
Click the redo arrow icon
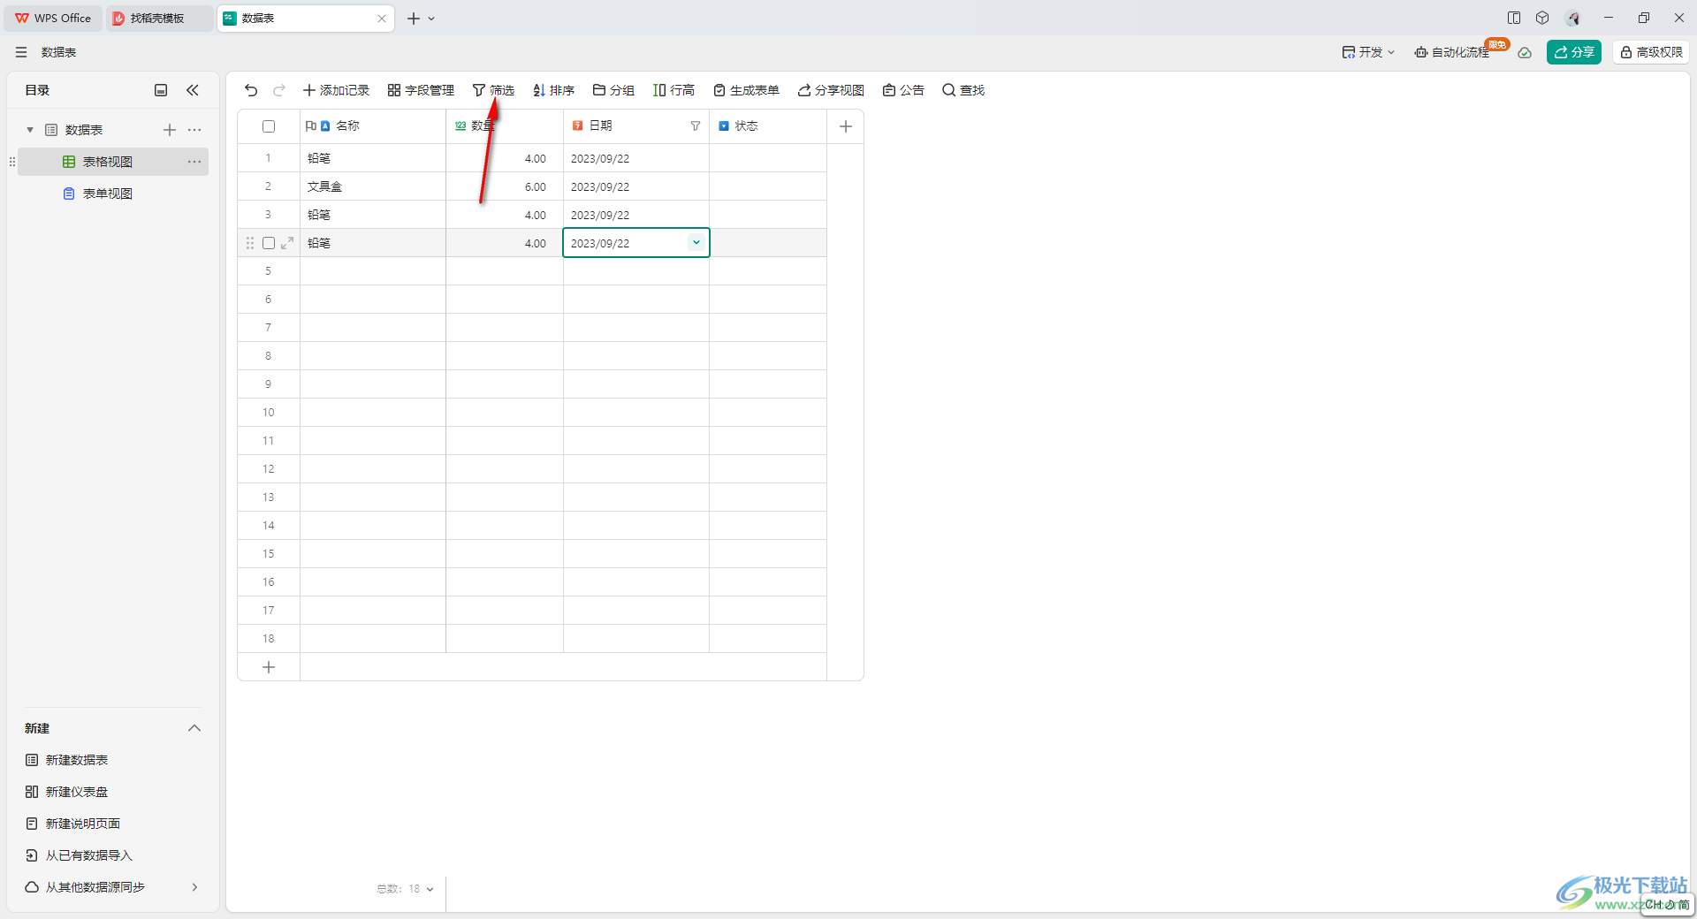279,90
